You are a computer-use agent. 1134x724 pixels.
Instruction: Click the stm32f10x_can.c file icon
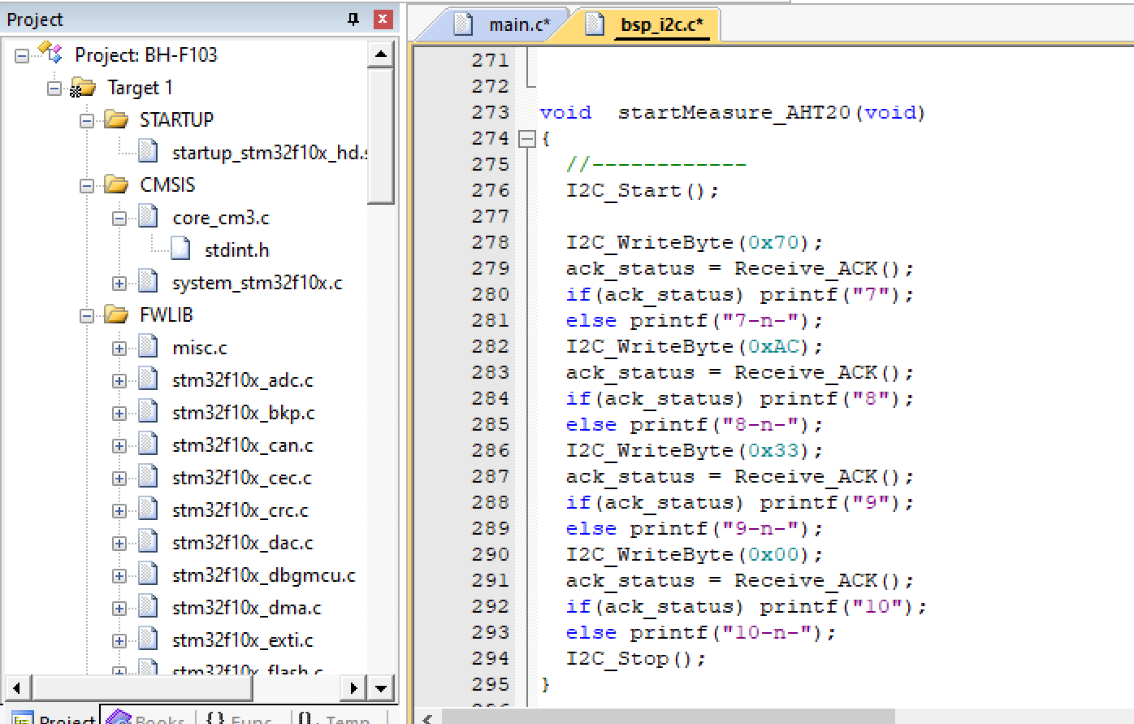(x=148, y=444)
